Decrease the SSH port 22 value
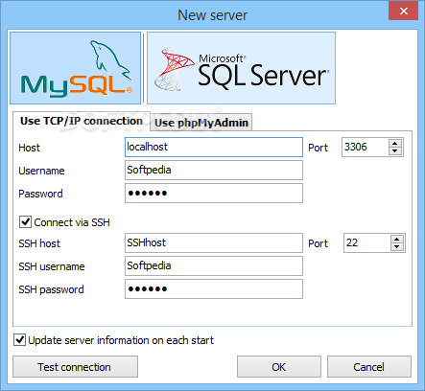The height and width of the screenshot is (391, 425). [x=397, y=247]
